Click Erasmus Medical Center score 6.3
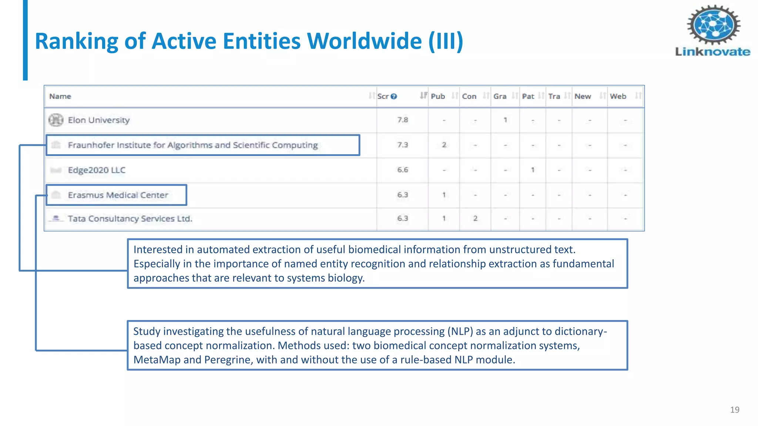 click(x=403, y=195)
